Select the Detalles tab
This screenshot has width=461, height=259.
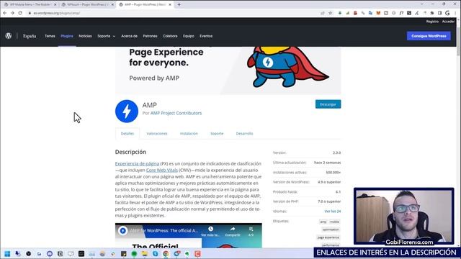tap(127, 134)
